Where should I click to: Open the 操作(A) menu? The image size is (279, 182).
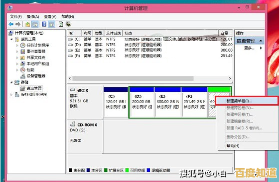coord(33,17)
